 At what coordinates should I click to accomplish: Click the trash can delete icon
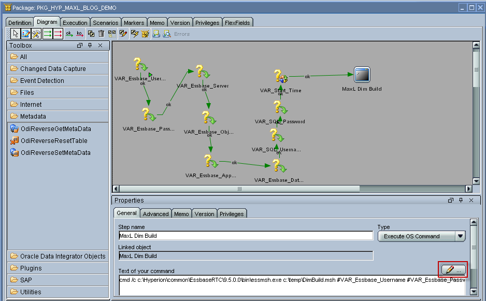(102, 34)
